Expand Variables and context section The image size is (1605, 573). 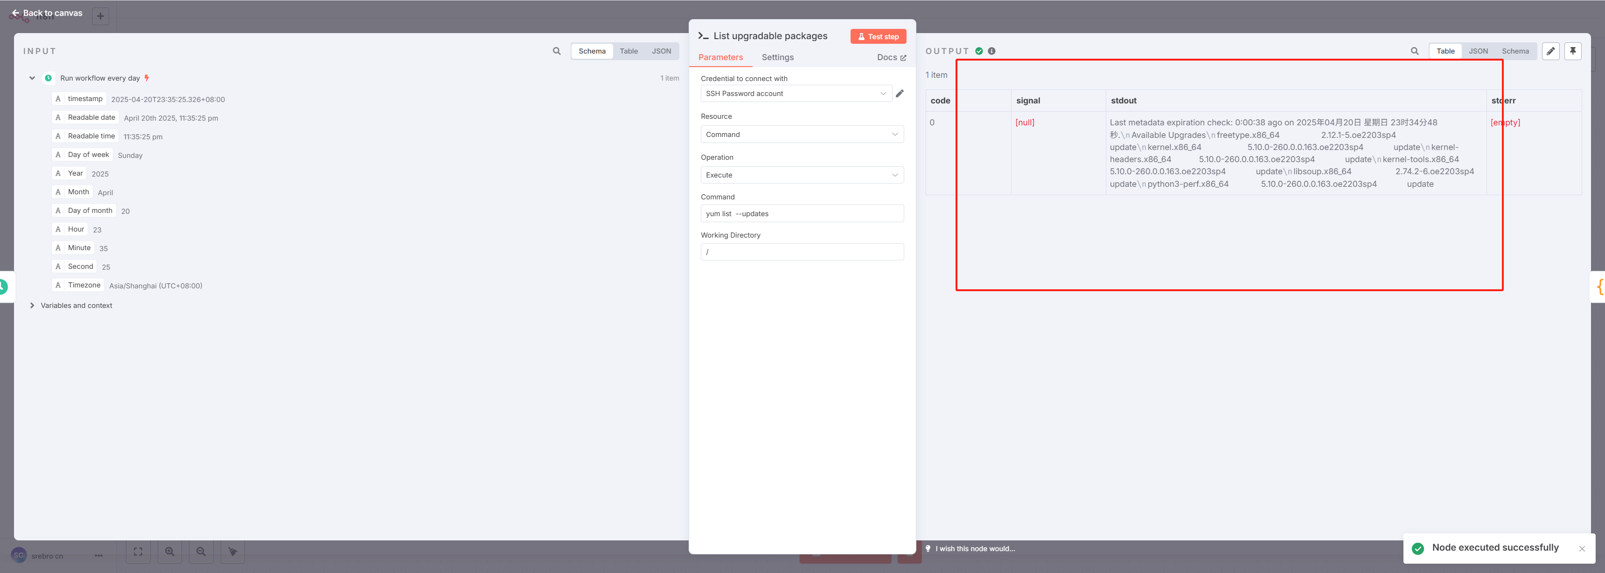[32, 306]
